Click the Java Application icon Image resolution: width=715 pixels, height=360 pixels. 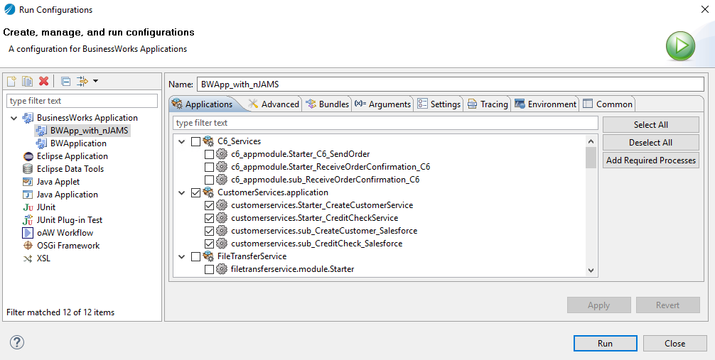click(x=28, y=195)
